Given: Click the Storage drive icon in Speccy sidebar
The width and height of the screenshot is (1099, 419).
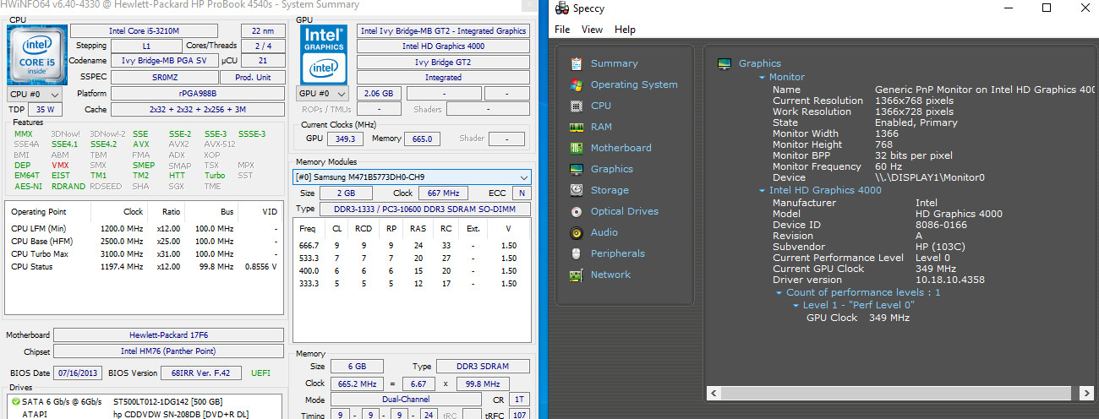Looking at the screenshot, I should 577,190.
